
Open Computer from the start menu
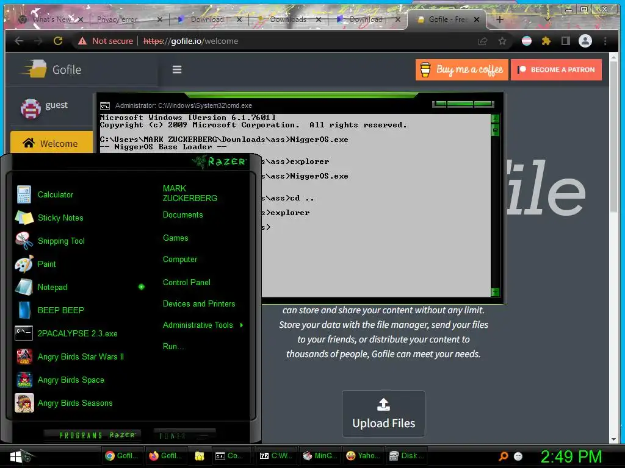pyautogui.click(x=180, y=260)
